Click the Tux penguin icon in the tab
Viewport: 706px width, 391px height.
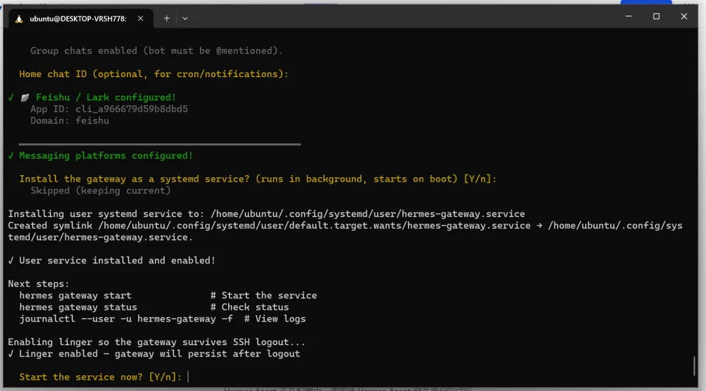(19, 18)
